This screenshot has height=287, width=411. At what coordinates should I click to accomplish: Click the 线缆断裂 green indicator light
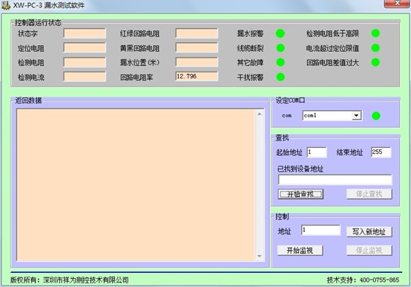click(x=280, y=48)
